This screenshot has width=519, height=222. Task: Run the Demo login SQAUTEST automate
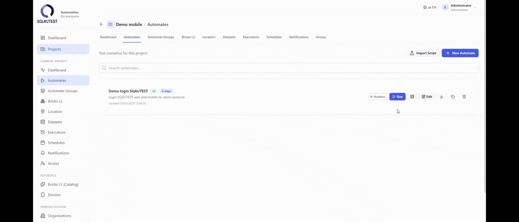click(x=397, y=97)
